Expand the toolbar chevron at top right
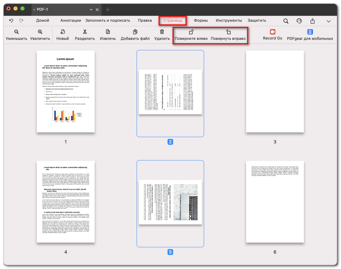341x269 pixels. pyautogui.click(x=328, y=21)
